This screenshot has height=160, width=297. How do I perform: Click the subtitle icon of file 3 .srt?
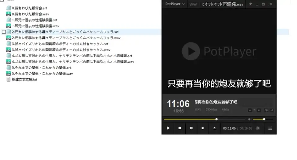pyautogui.click(x=9, y=44)
